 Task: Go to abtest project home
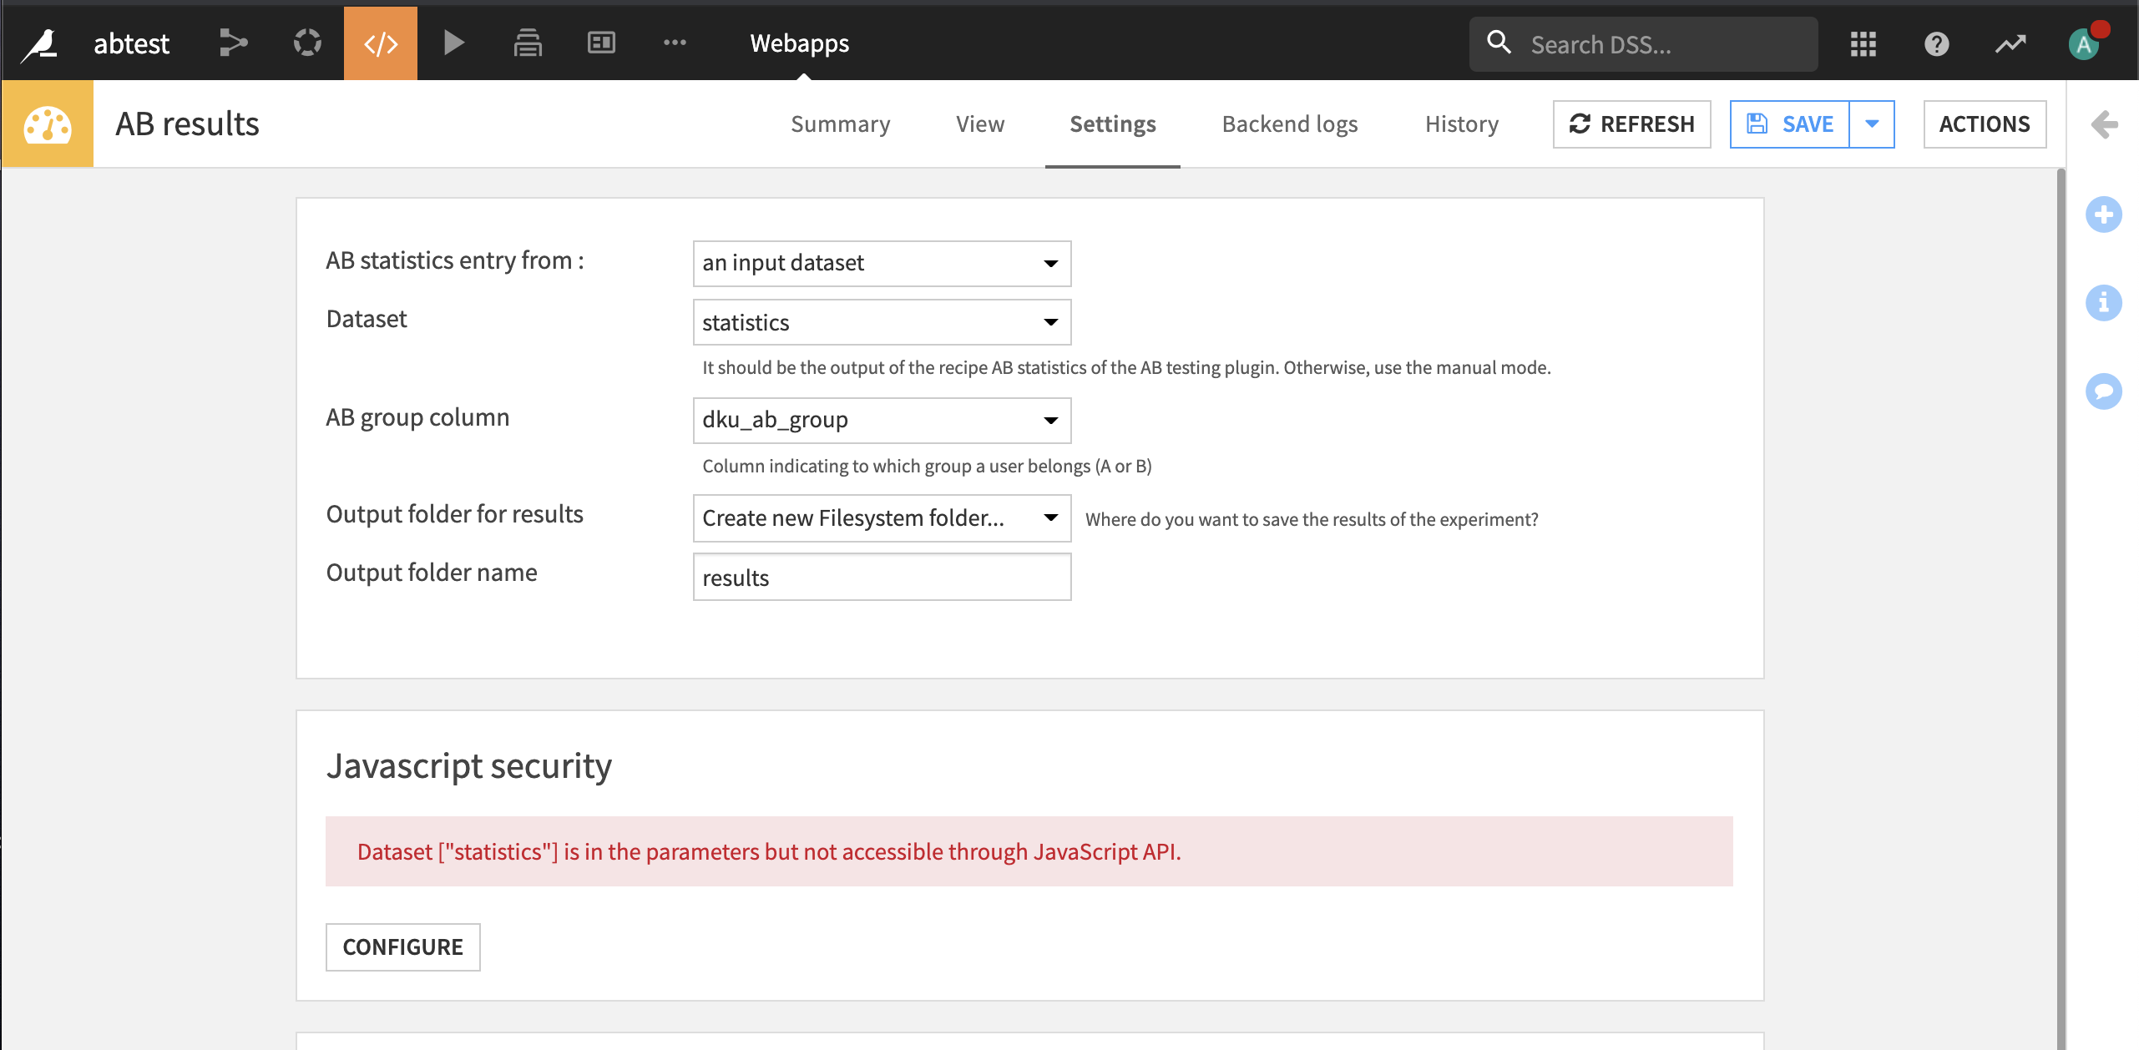tap(131, 43)
